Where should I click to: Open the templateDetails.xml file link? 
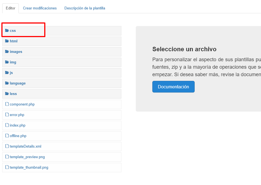(25, 146)
